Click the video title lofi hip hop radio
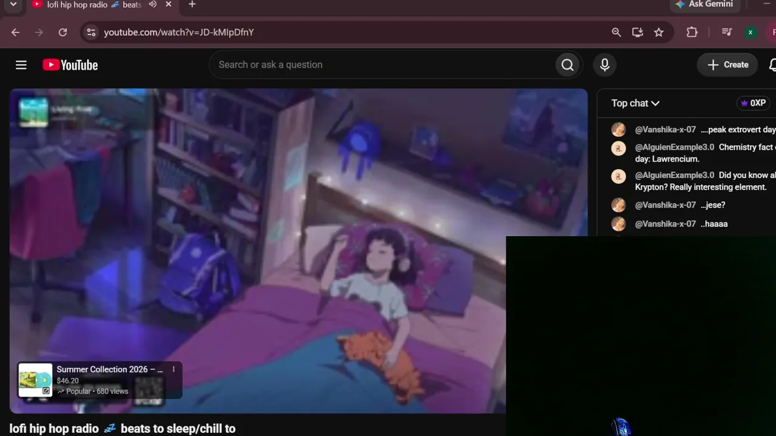Image resolution: width=776 pixels, height=436 pixels. 122,429
